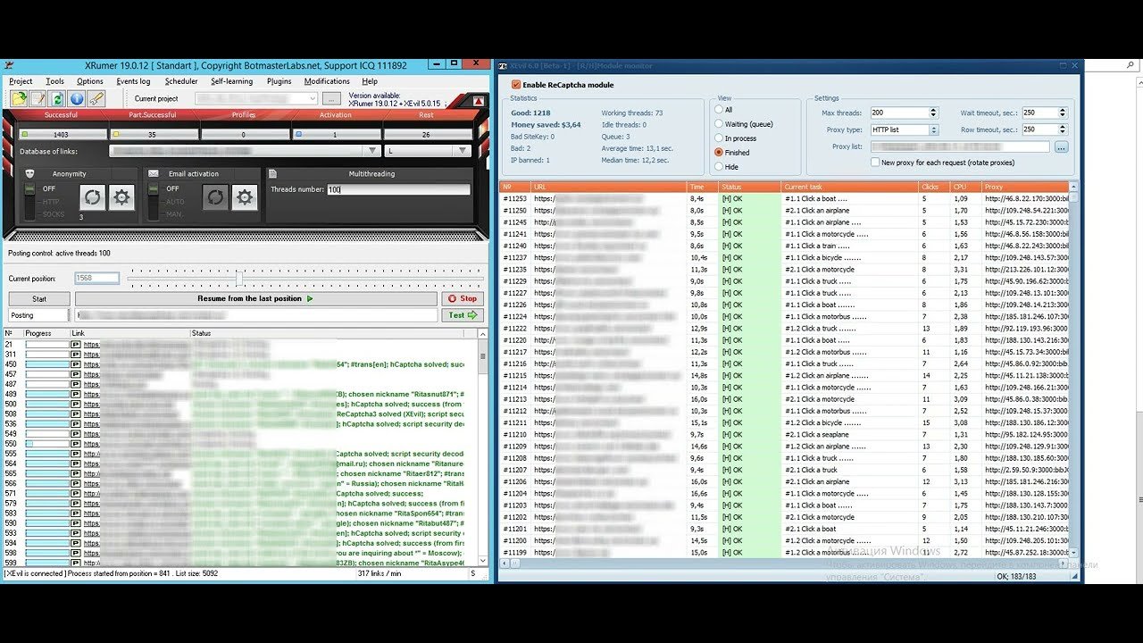
Task: Click the Row timeout spinner arrows
Action: pos(1063,129)
